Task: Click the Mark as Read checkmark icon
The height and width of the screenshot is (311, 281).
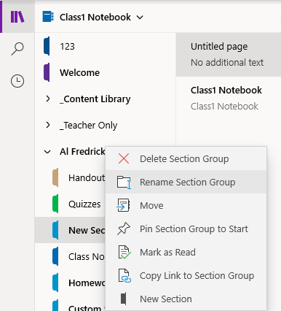Action: tap(124, 252)
